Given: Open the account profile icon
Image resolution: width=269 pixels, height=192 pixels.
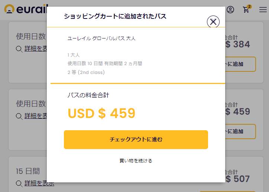Looking at the screenshot, I should pos(230,10).
